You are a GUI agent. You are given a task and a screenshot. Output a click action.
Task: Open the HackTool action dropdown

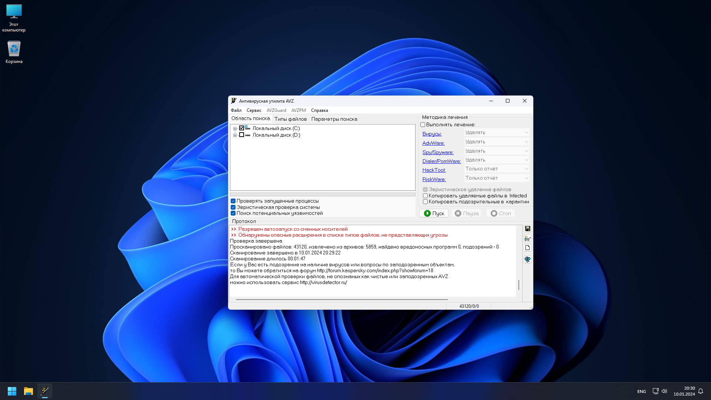tap(497, 169)
